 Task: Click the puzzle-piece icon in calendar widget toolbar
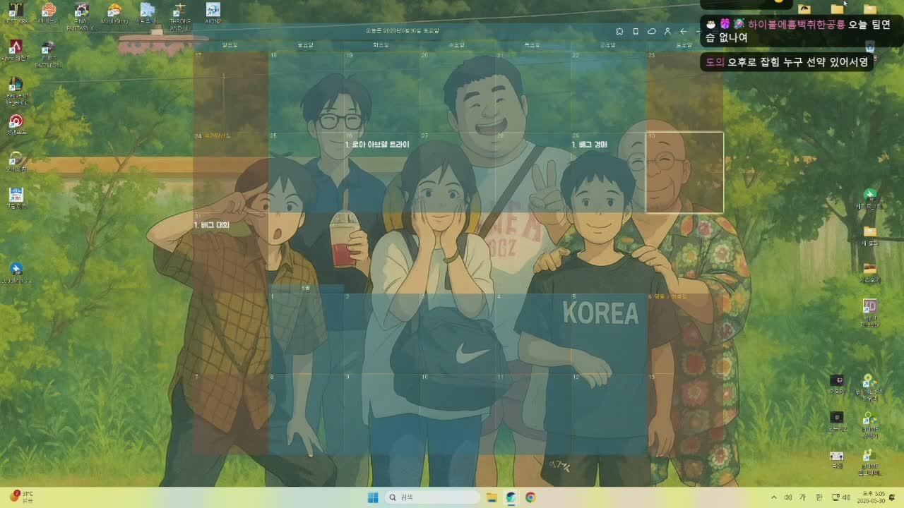(619, 31)
